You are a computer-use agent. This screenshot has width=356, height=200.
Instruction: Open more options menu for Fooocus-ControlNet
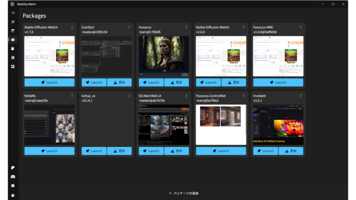(x=244, y=96)
